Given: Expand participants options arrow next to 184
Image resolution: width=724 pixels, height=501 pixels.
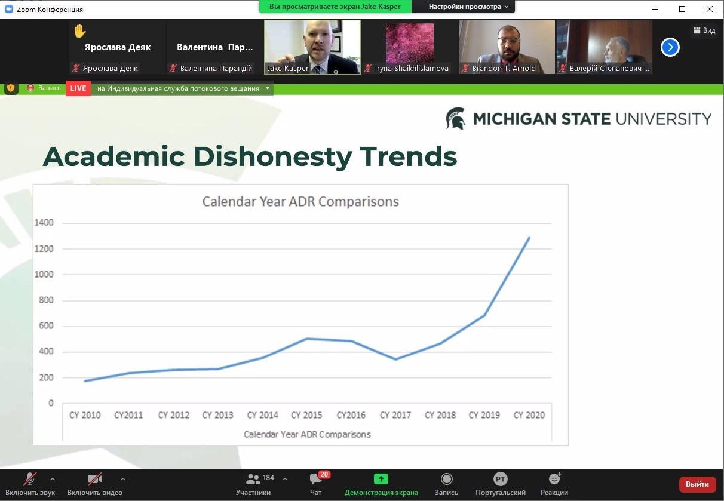Looking at the screenshot, I should (284, 479).
